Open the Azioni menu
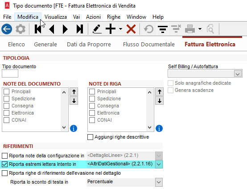This screenshot has width=247, height=193. (94, 17)
